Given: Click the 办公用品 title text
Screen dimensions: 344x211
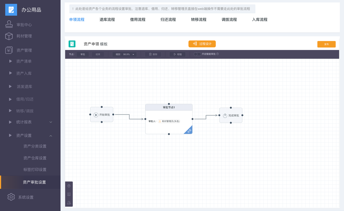Looking at the screenshot, I should click(x=31, y=10).
